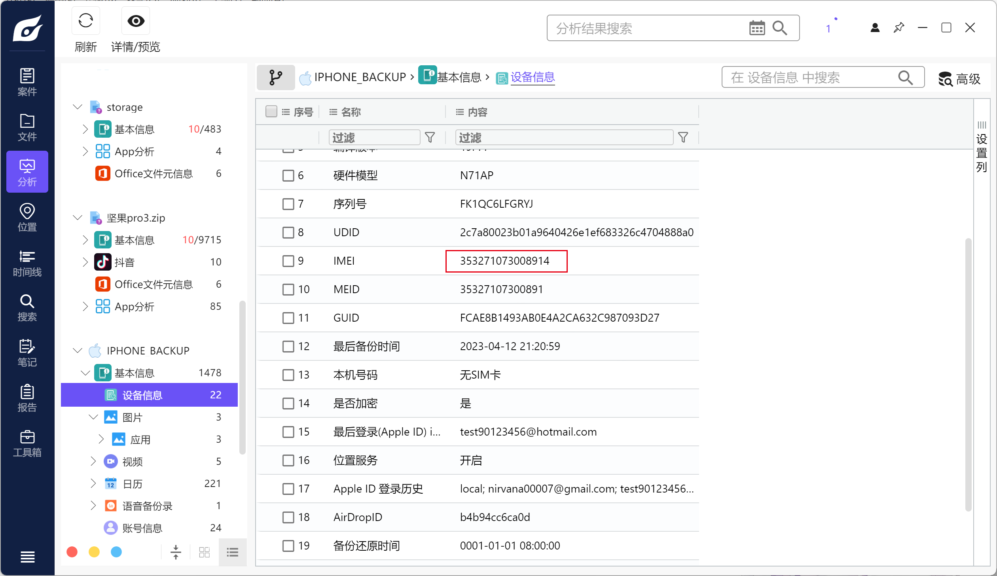The image size is (997, 576).
Task: Select the blue color tag dot
Action: [116, 552]
